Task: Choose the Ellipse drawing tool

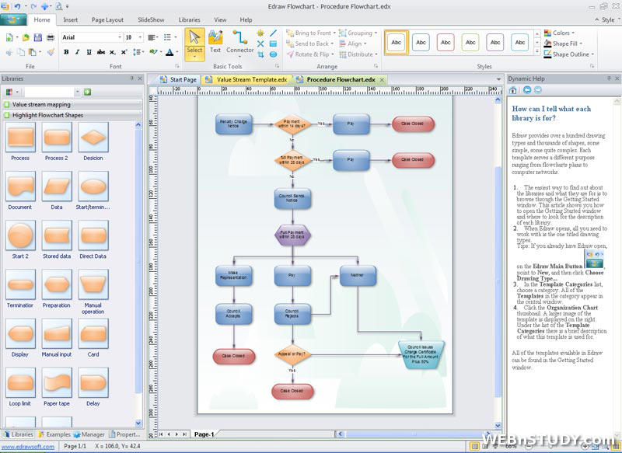Action: 274,54
